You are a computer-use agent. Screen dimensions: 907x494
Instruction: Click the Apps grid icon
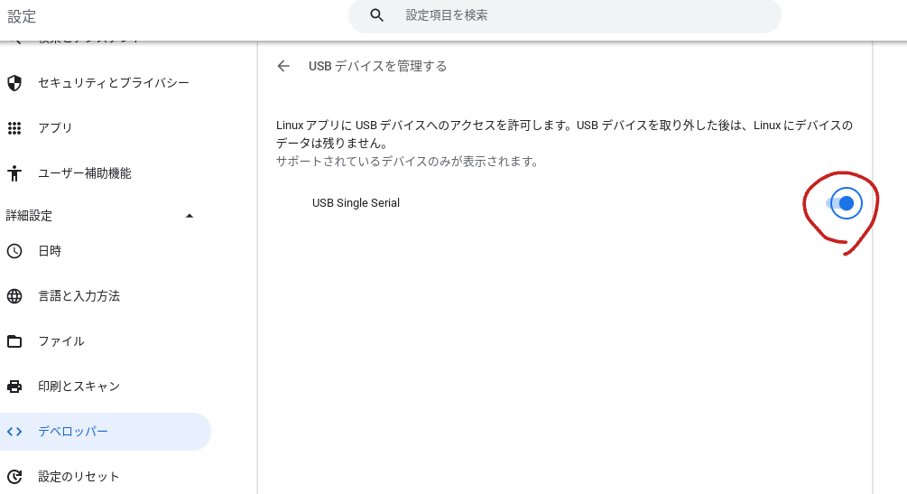tap(14, 128)
